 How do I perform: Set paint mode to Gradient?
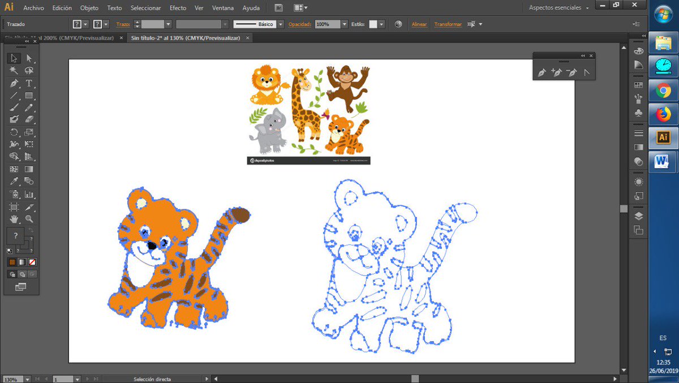[x=22, y=262]
